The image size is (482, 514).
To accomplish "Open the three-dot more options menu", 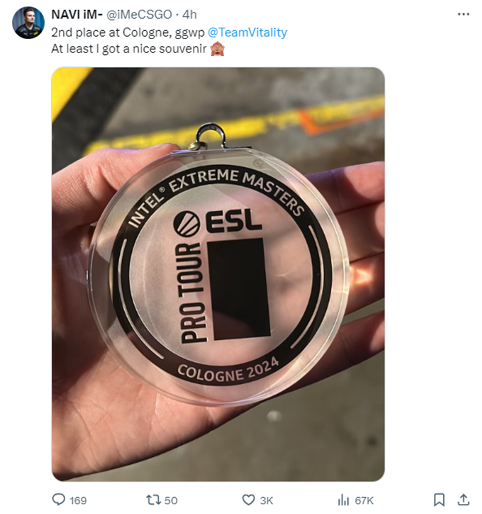I will (x=463, y=14).
